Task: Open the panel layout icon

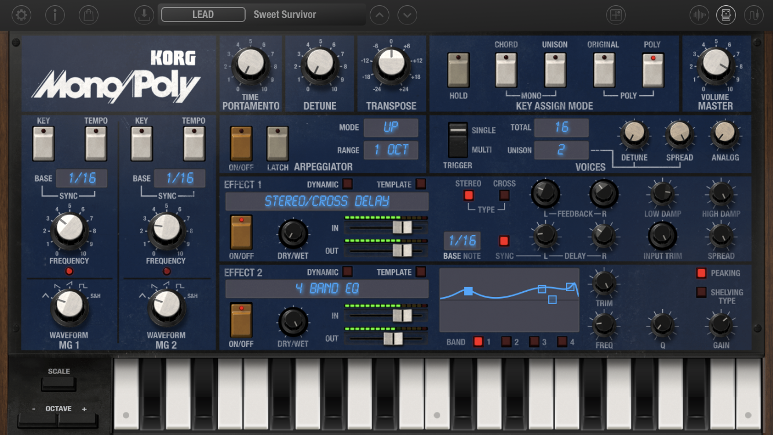Action: pyautogui.click(x=616, y=14)
